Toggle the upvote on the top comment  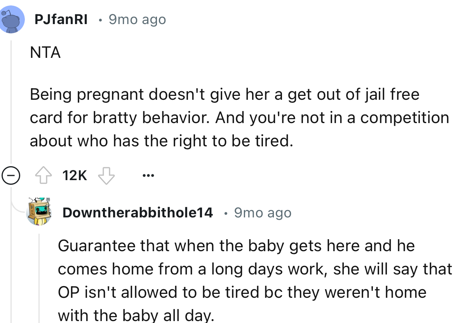pos(44,175)
